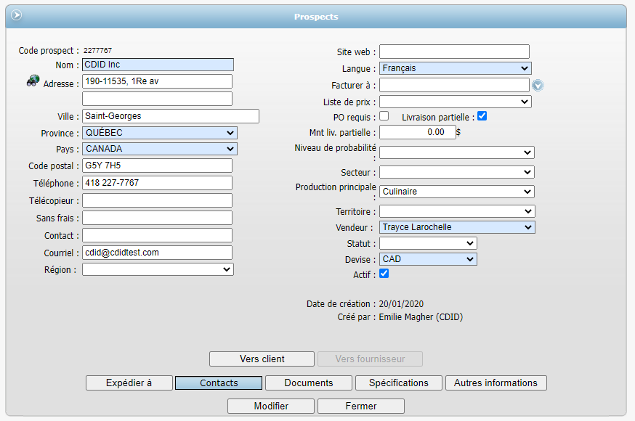
Task: Open the Autres informations section
Action: 496,383
